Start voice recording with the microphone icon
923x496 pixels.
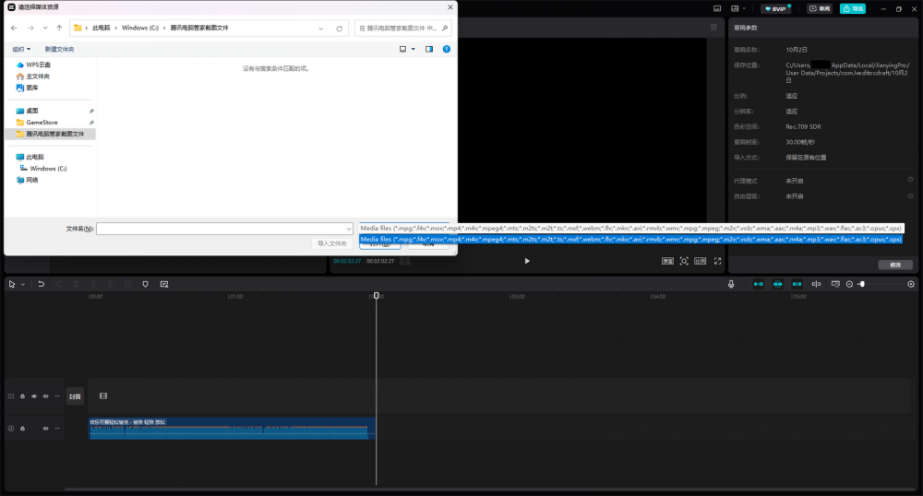[731, 285]
